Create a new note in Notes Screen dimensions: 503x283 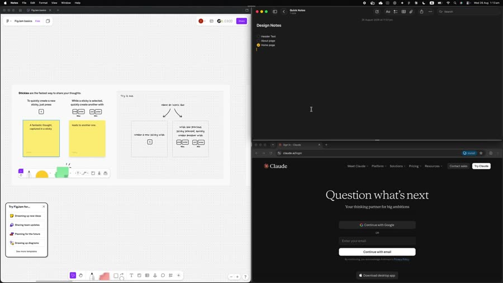click(377, 12)
